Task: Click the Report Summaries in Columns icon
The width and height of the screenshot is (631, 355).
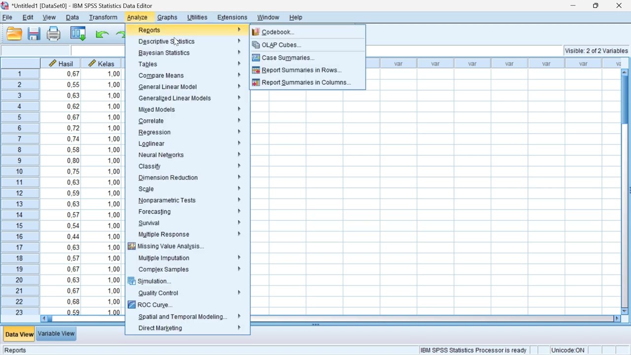Action: [x=256, y=82]
